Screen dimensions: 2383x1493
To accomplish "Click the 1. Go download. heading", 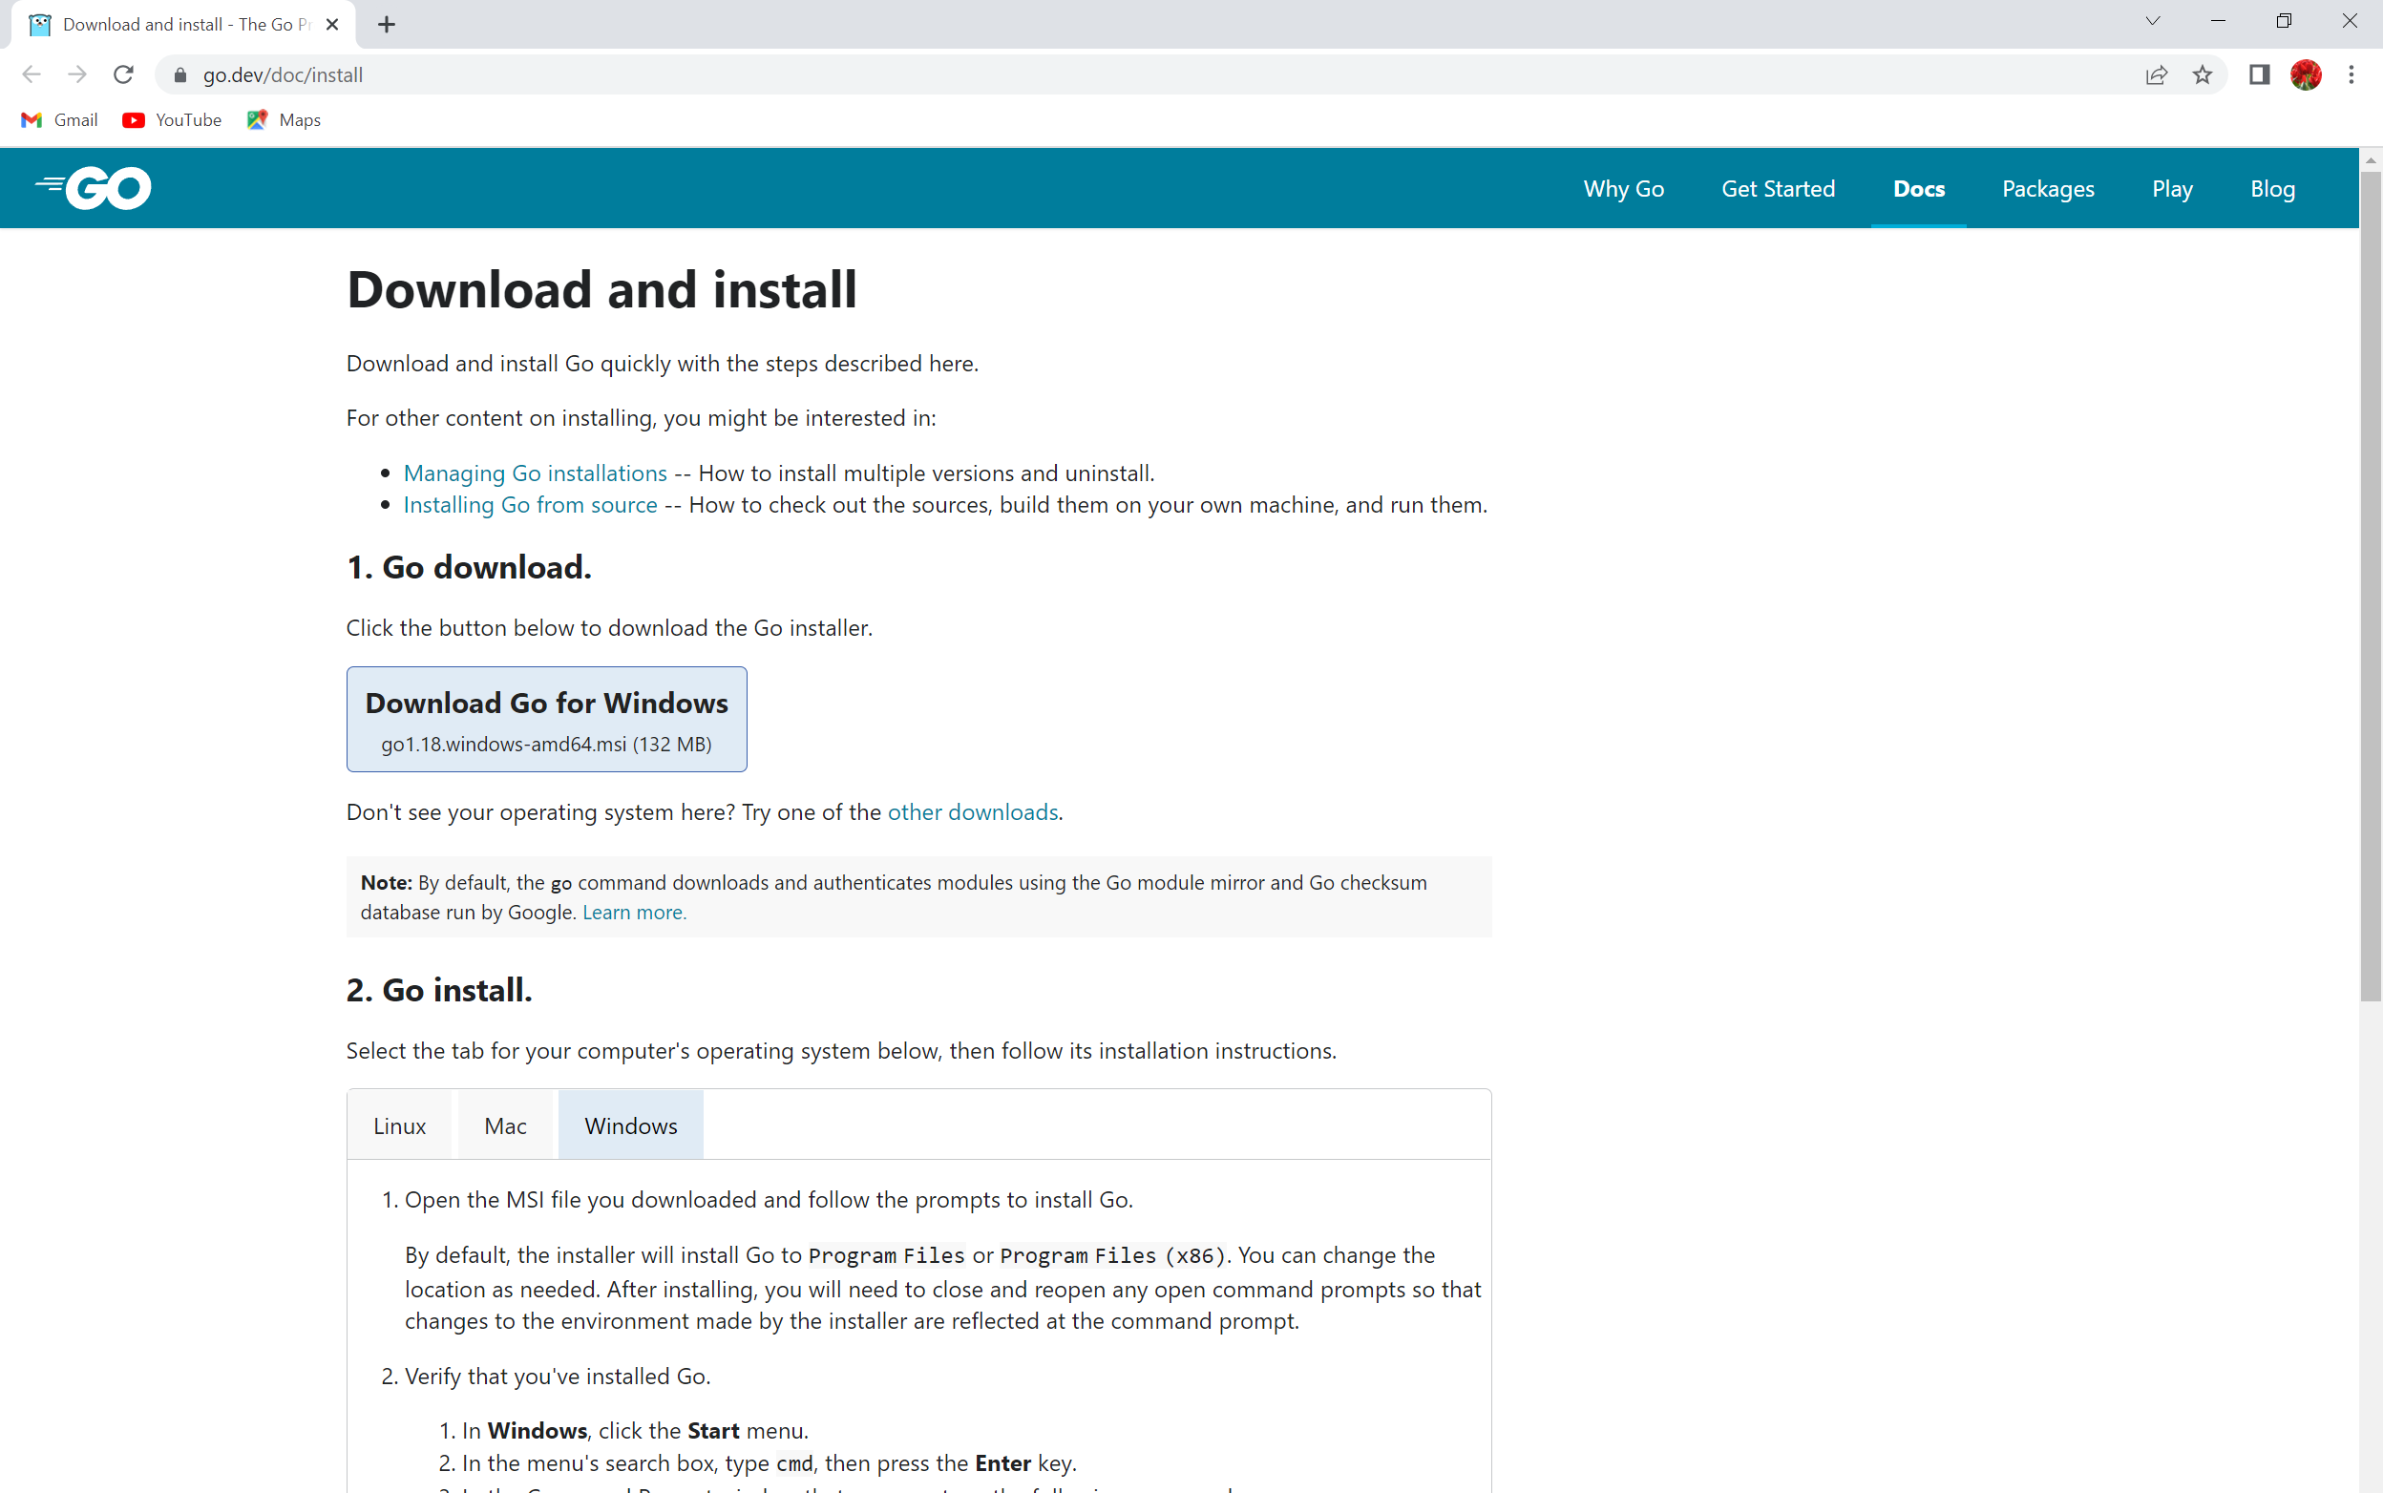I will click(469, 567).
